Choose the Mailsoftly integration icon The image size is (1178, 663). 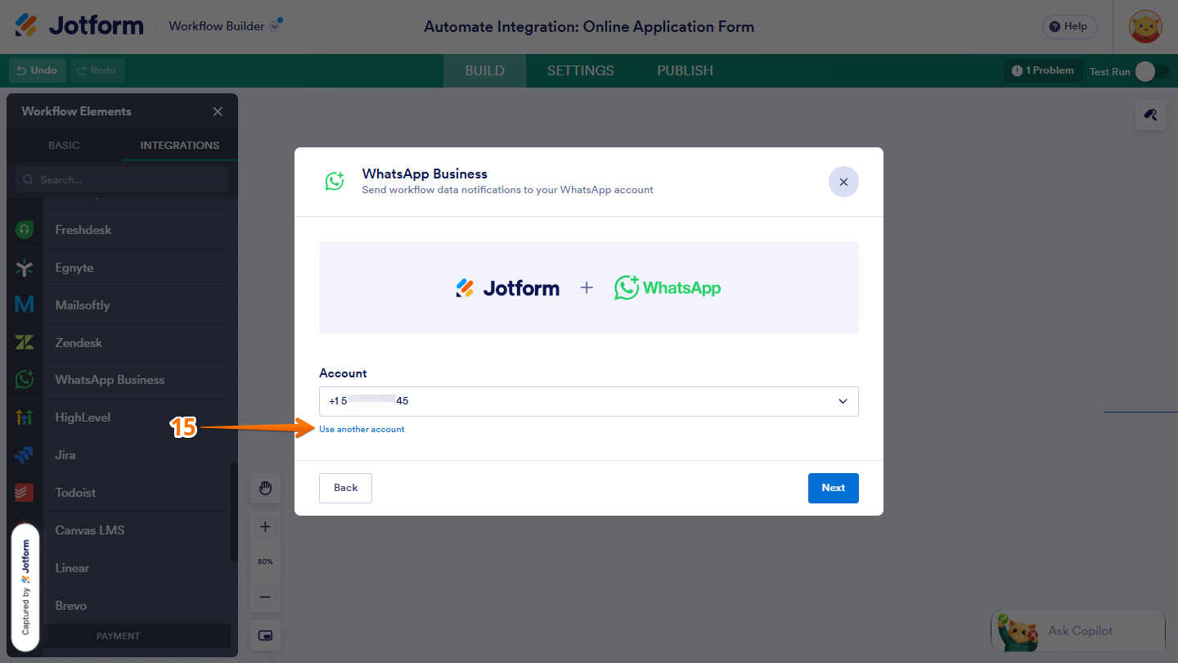(x=25, y=305)
